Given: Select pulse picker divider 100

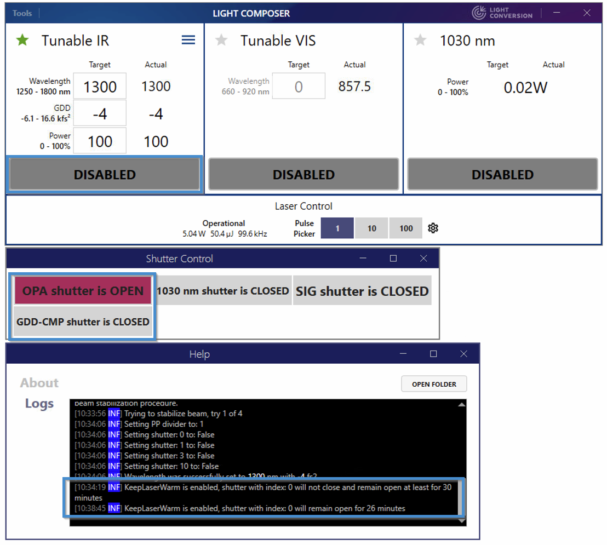Looking at the screenshot, I should click(x=406, y=228).
